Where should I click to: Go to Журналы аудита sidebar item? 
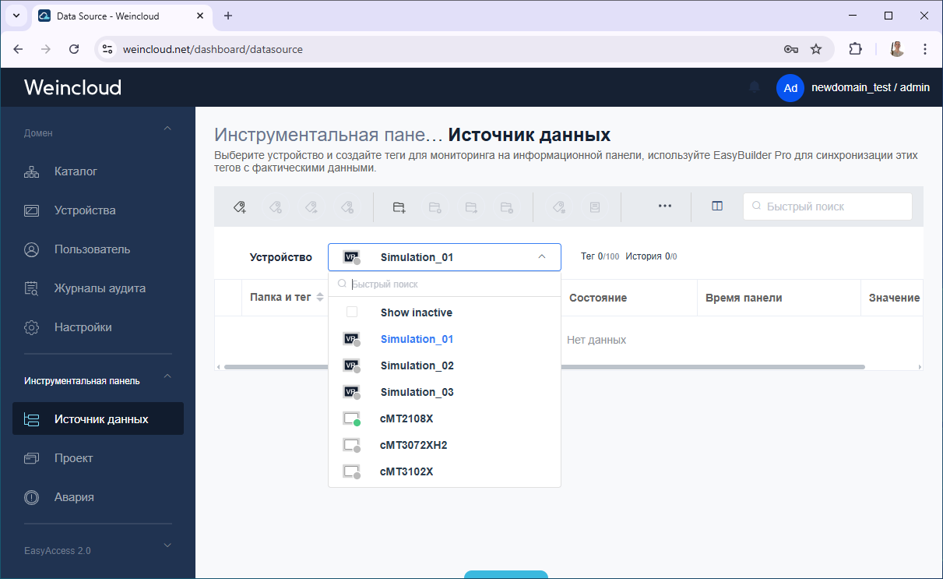[100, 288]
